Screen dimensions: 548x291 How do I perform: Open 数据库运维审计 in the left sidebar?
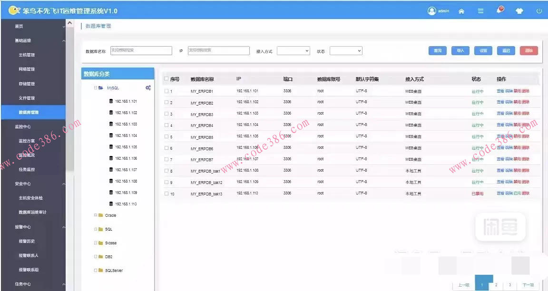(x=32, y=212)
